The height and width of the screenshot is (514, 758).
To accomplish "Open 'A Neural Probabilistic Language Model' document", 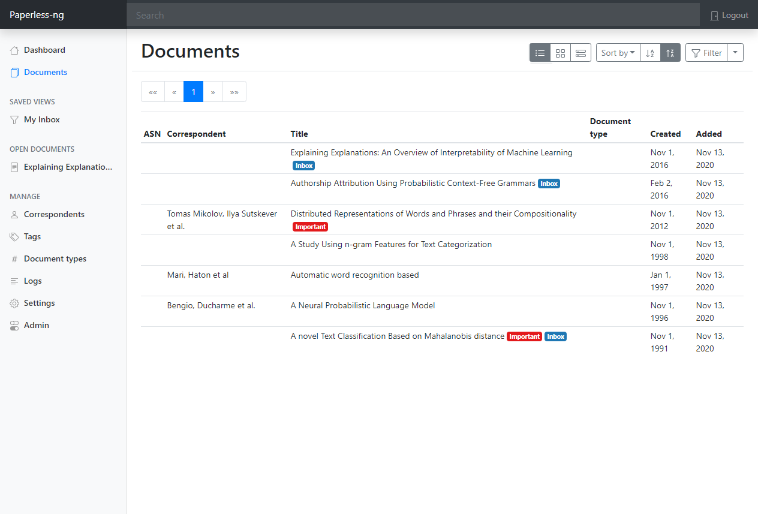I will tap(362, 306).
